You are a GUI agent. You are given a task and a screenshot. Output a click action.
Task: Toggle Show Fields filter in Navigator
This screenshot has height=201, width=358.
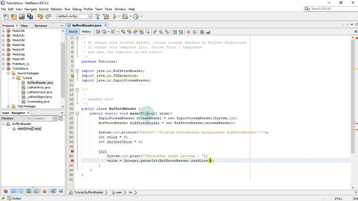click(x=13, y=191)
